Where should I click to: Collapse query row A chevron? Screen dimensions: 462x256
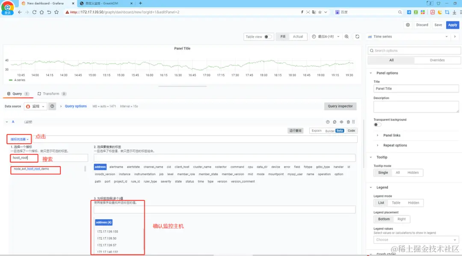(7, 122)
